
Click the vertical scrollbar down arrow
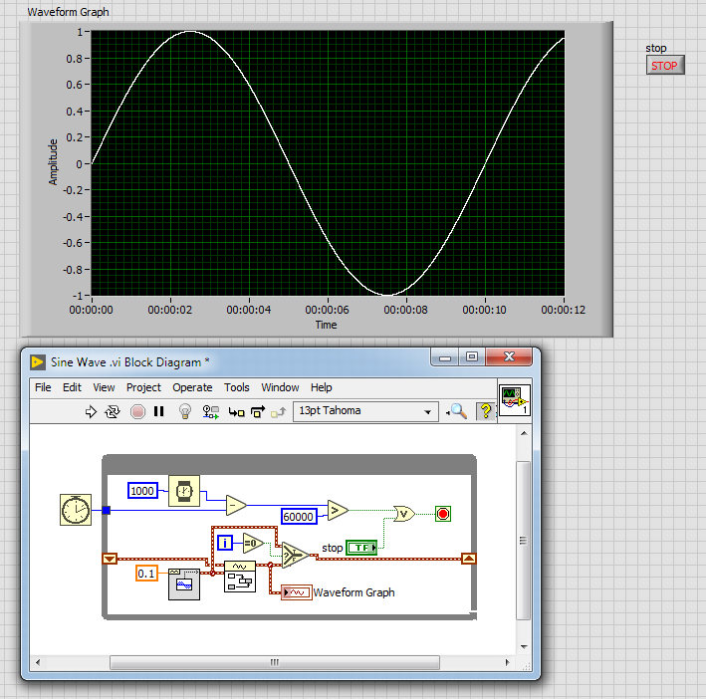(524, 647)
